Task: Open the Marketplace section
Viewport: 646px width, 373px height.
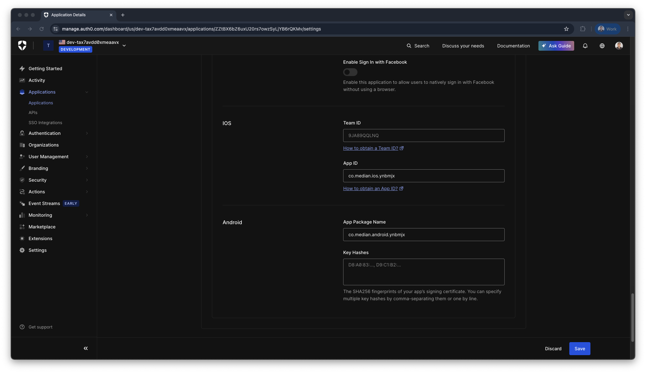Action: pyautogui.click(x=42, y=227)
